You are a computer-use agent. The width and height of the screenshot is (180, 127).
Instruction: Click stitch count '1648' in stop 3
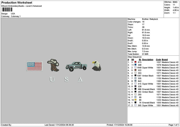(139, 68)
